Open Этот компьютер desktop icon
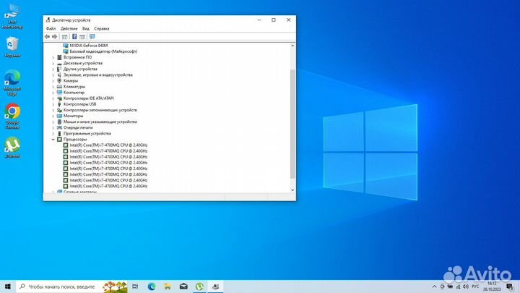This screenshot has width=520, height=293. pyautogui.click(x=12, y=16)
